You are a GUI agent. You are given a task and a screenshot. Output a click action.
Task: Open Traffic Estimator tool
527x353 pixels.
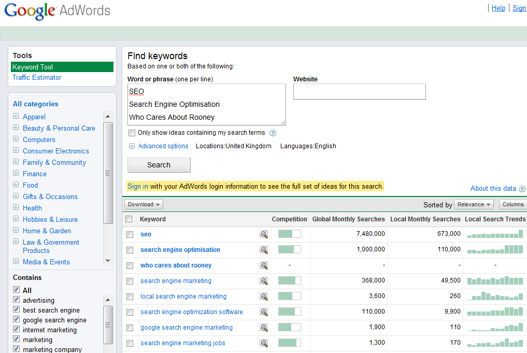(x=37, y=77)
